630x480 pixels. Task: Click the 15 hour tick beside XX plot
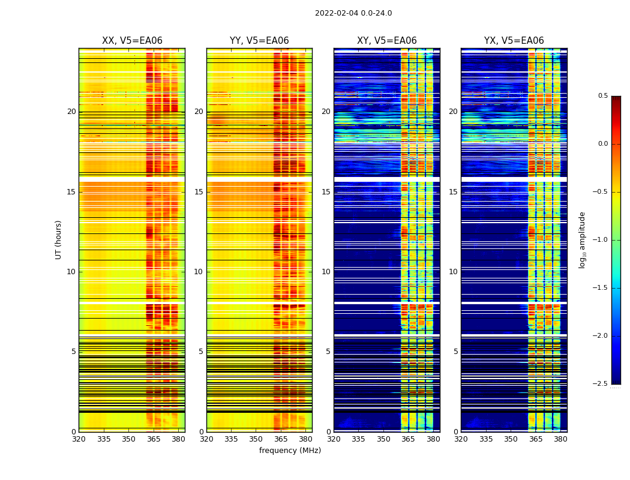click(x=71, y=192)
